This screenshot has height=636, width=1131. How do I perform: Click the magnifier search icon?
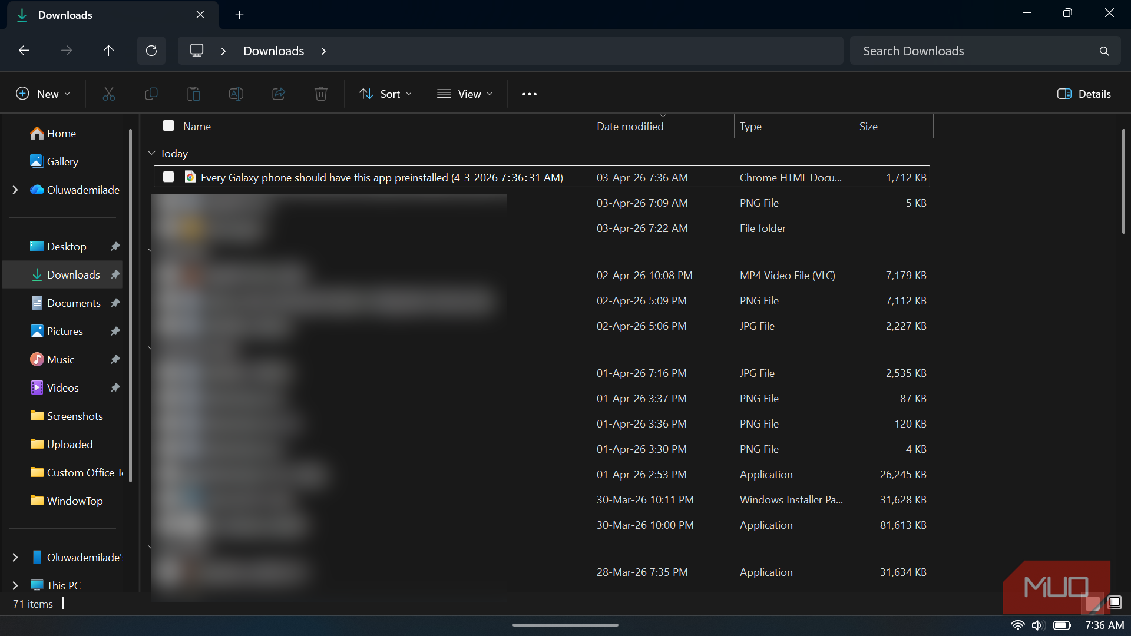1104,51
